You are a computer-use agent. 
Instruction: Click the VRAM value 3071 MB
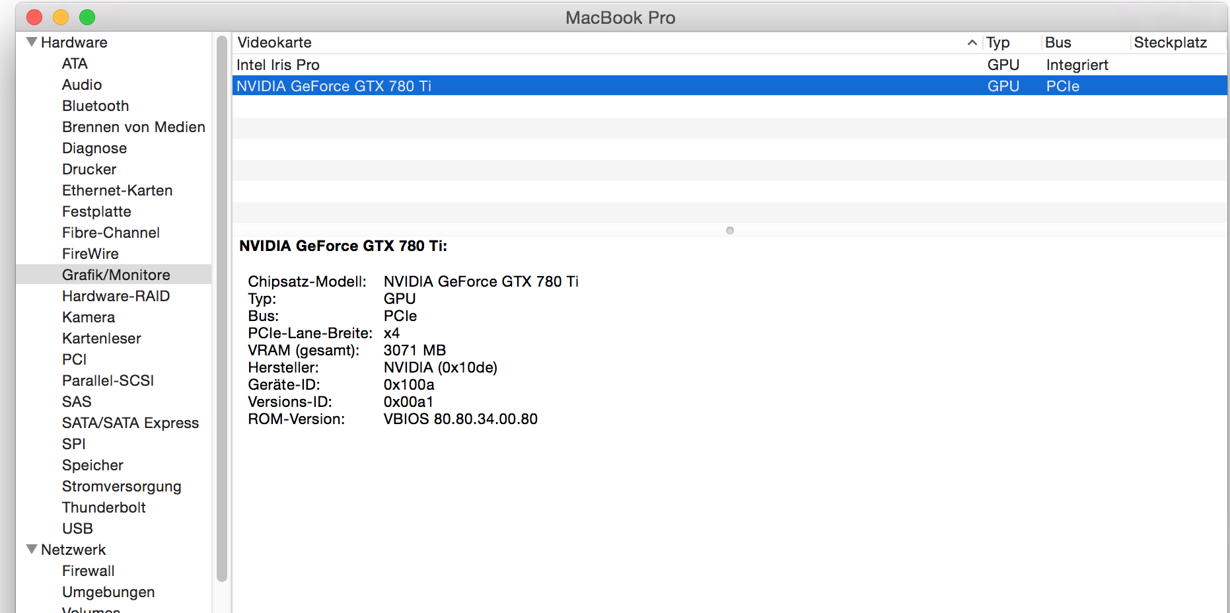click(x=415, y=350)
